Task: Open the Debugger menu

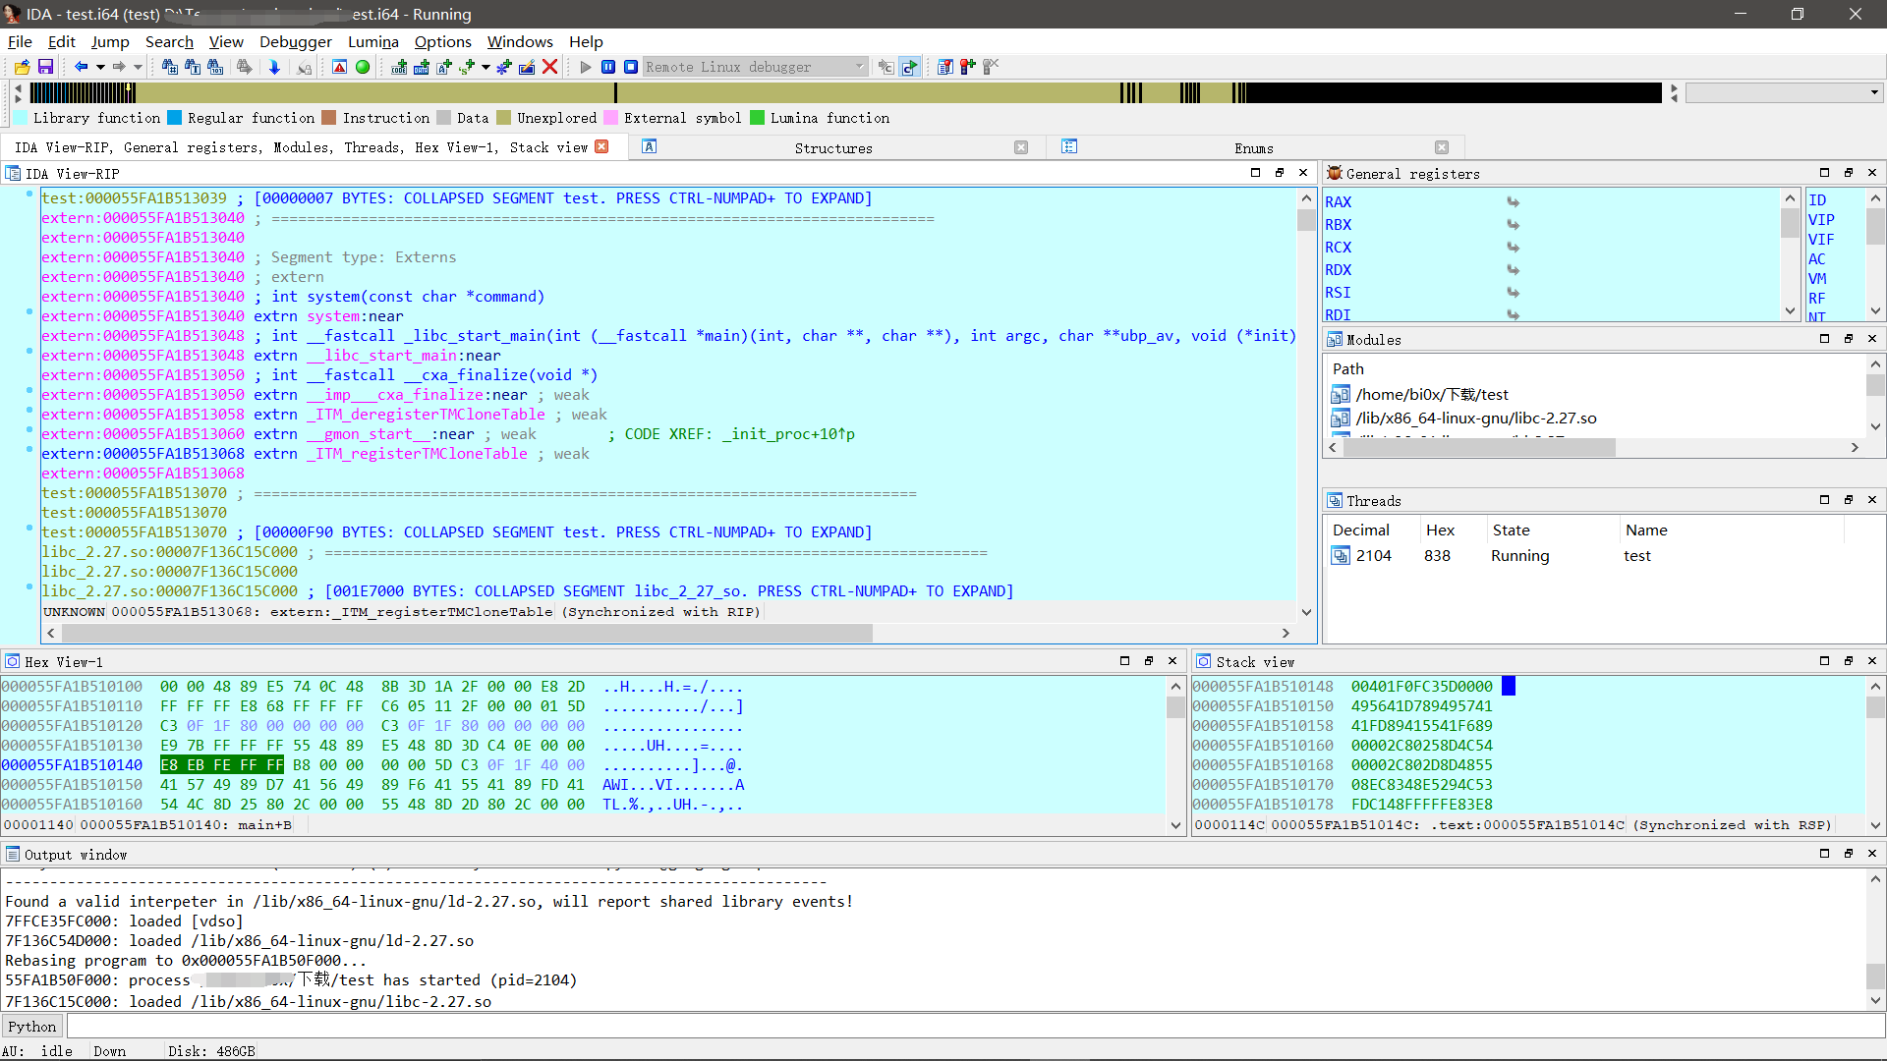Action: (x=296, y=41)
